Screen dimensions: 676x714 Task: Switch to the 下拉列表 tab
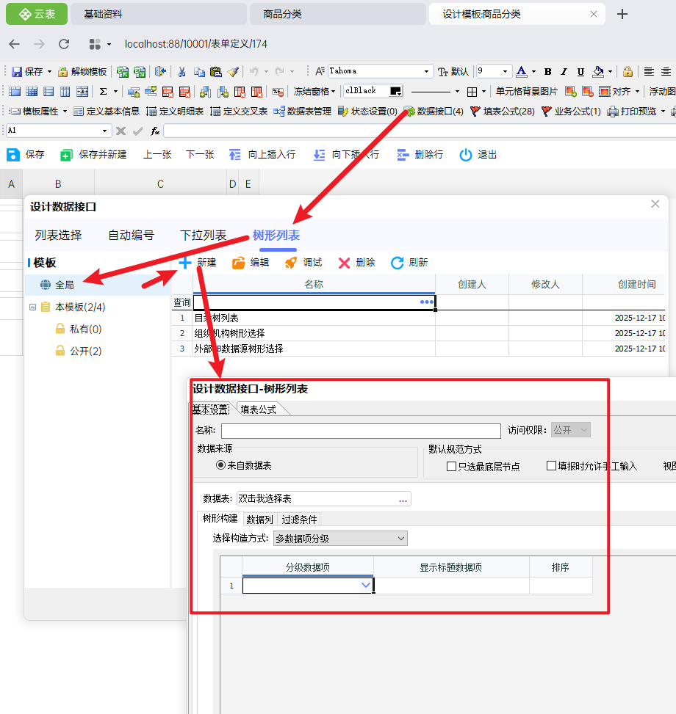204,236
